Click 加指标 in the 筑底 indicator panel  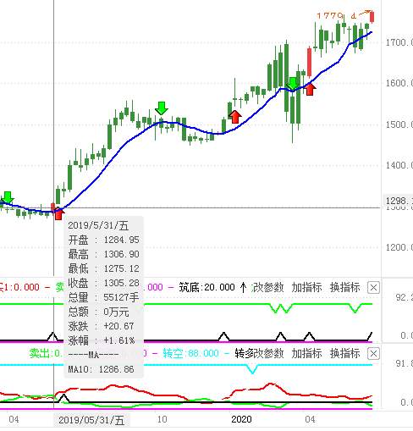point(306,287)
